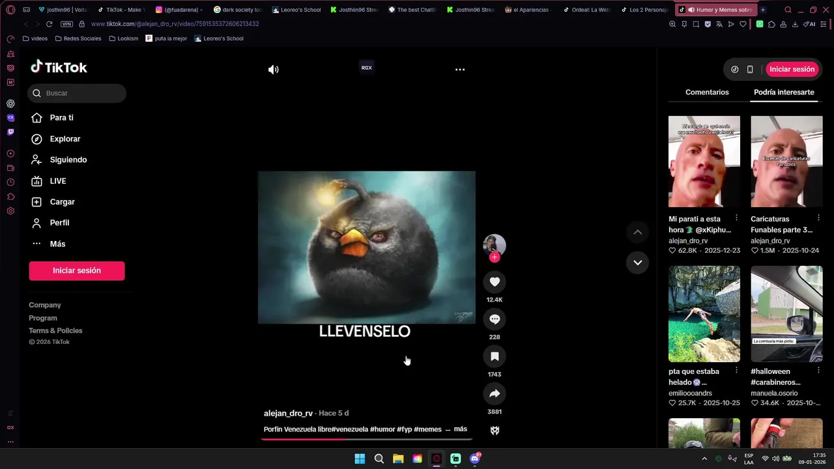Click the top-right Iniciar sesión button
The image size is (834, 469).
click(x=792, y=69)
